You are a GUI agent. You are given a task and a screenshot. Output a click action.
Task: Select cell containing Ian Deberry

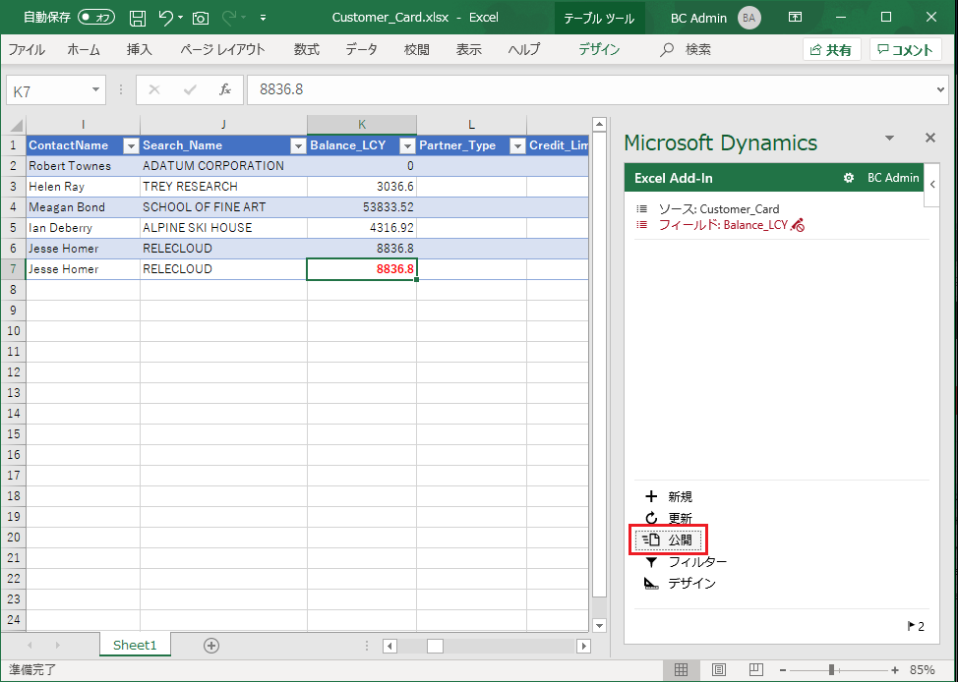pos(83,228)
